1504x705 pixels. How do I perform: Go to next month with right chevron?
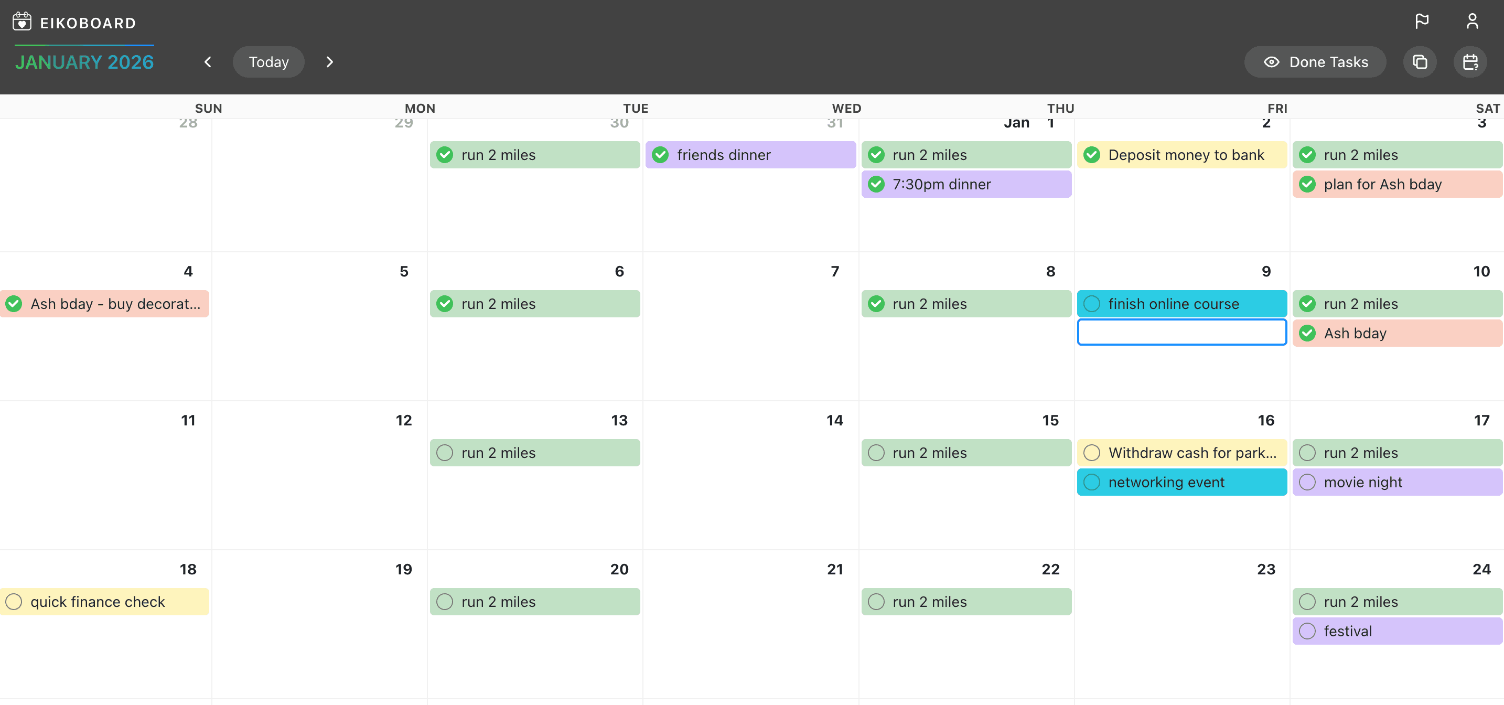[330, 62]
